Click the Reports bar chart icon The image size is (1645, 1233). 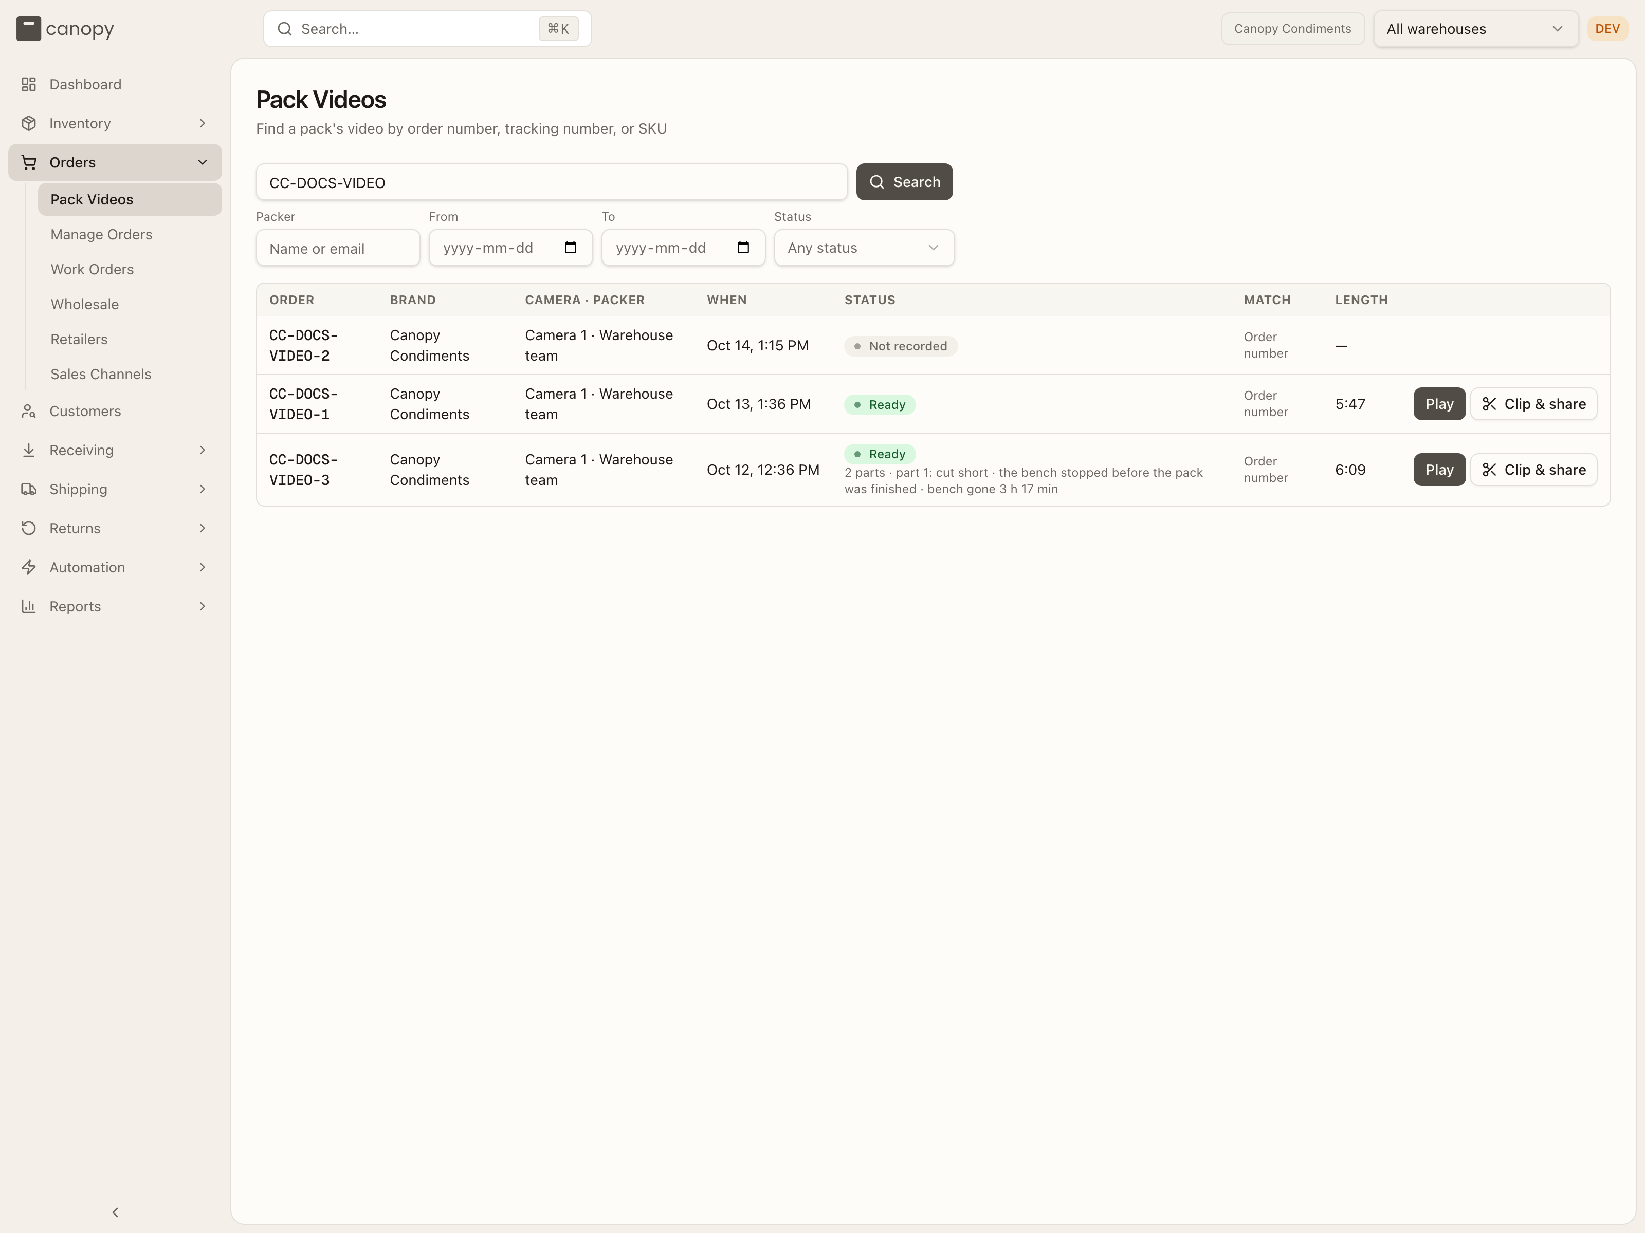click(29, 606)
